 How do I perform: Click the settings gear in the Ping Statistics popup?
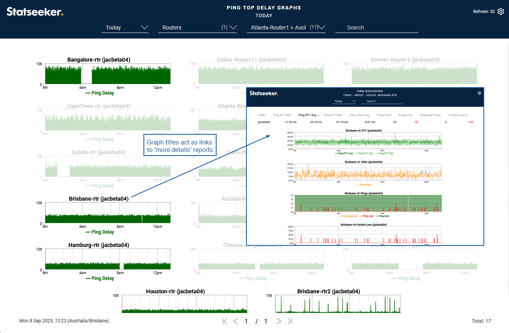479,93
